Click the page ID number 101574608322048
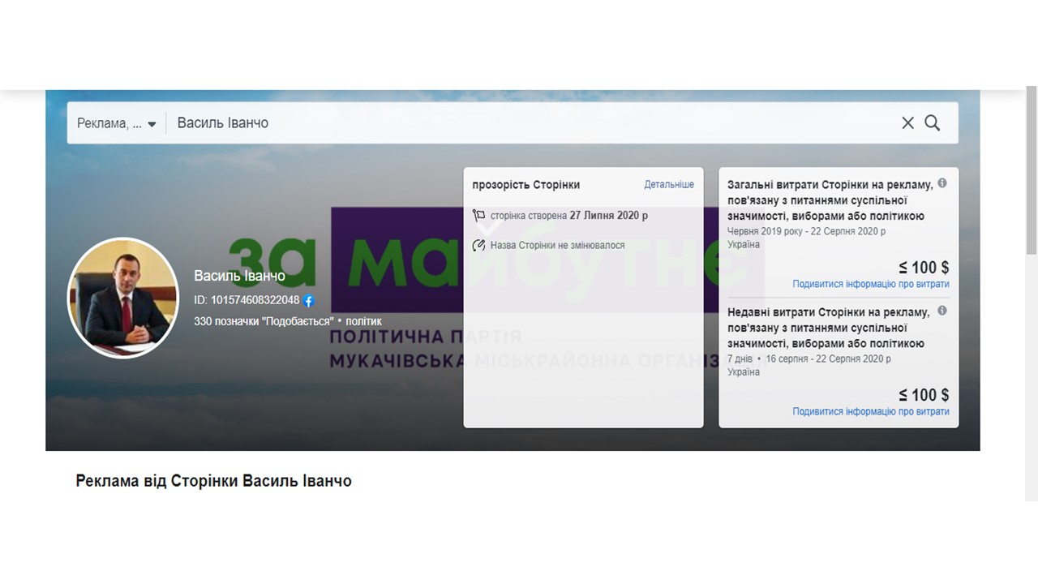1038x584 pixels. pyautogui.click(x=255, y=300)
